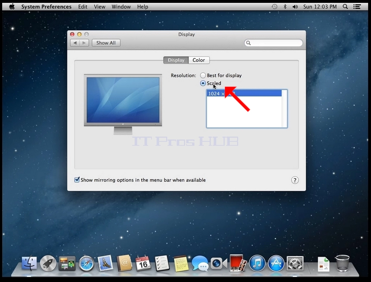The height and width of the screenshot is (282, 371).
Task: Open Contacts address book in Dock
Action: click(x=124, y=263)
